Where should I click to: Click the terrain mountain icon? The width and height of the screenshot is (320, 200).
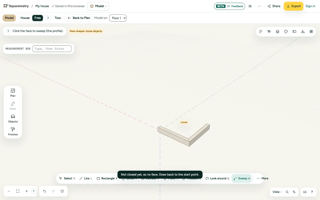coord(303,31)
